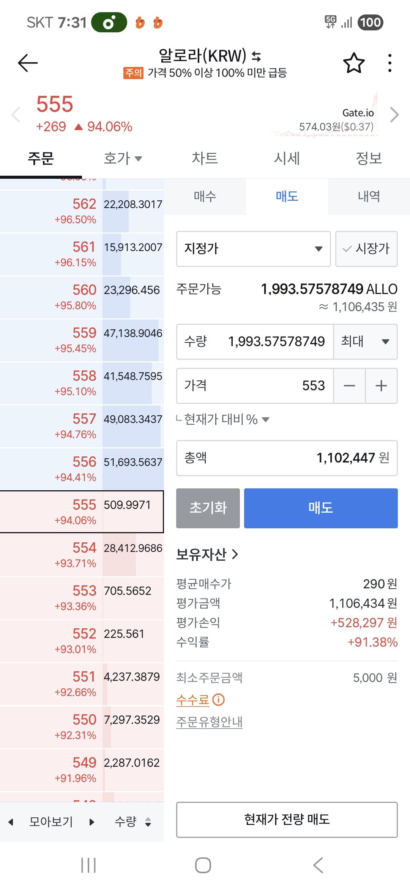The width and height of the screenshot is (410, 890).
Task: Tap the back arrow icon
Action: [x=28, y=63]
